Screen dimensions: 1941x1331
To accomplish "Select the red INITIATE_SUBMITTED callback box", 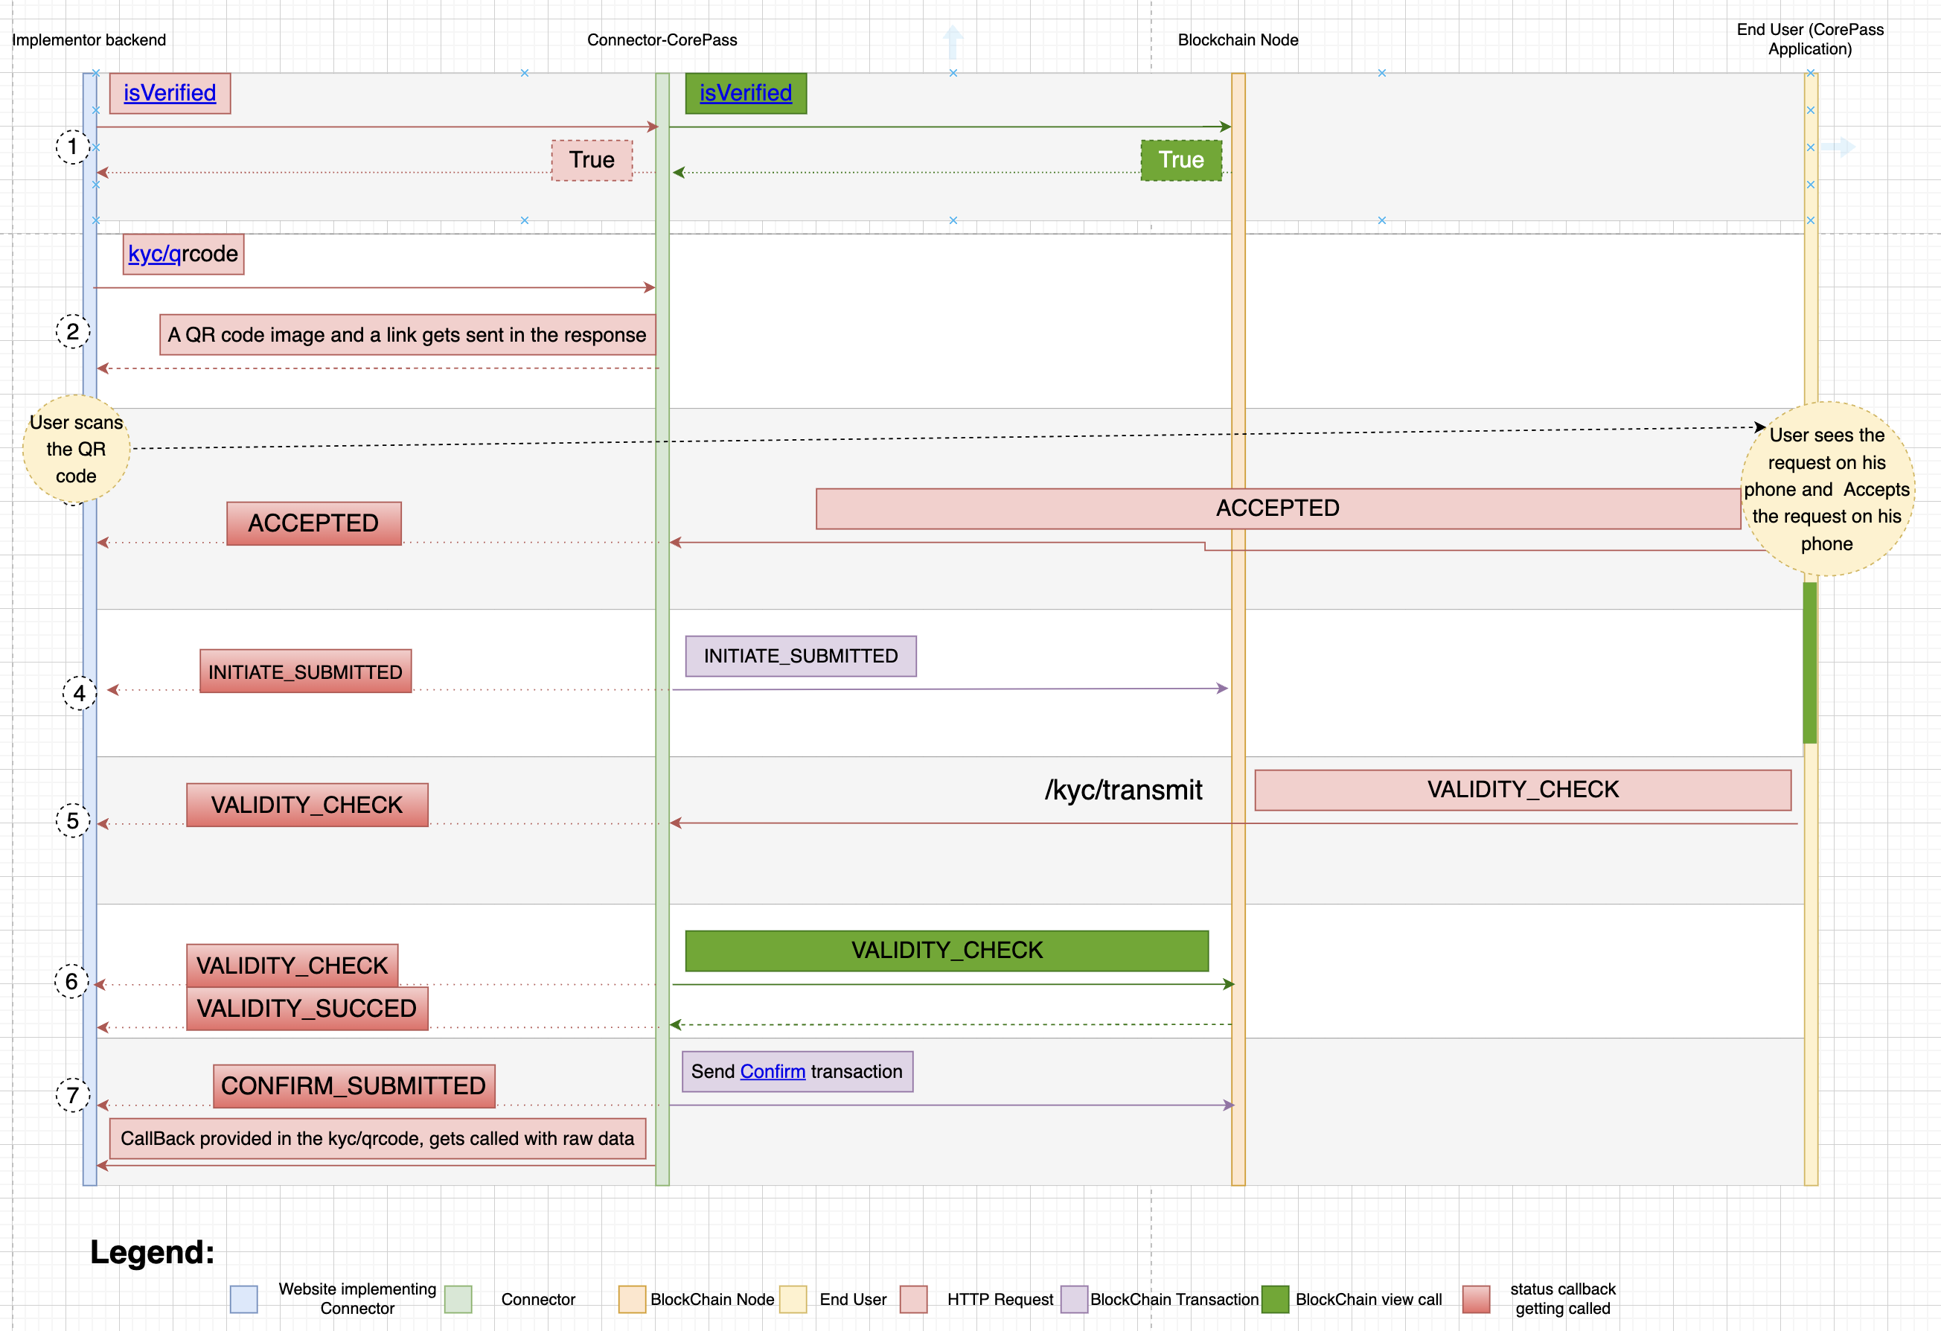I will click(x=306, y=671).
